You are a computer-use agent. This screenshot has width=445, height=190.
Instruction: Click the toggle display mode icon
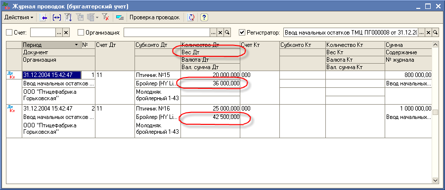[x=120, y=18]
